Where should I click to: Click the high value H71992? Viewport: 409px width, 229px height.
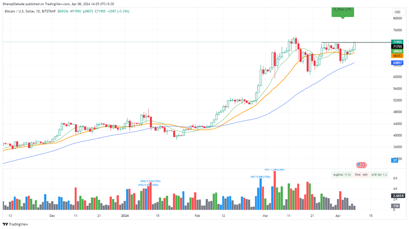coord(76,12)
